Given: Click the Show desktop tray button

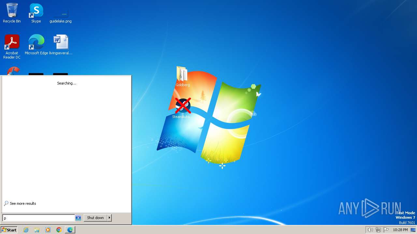Looking at the screenshot, I should [413, 230].
